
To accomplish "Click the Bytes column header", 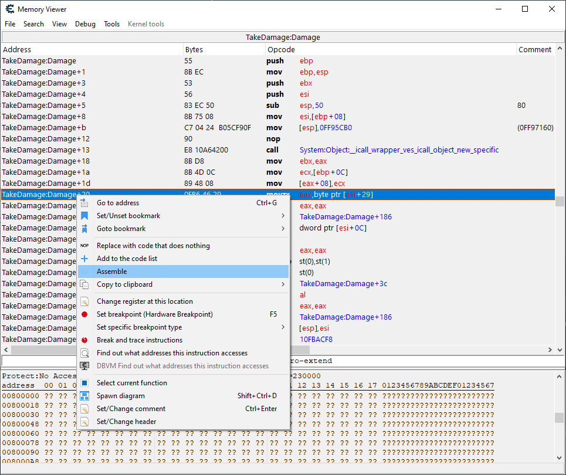I will [x=224, y=49].
